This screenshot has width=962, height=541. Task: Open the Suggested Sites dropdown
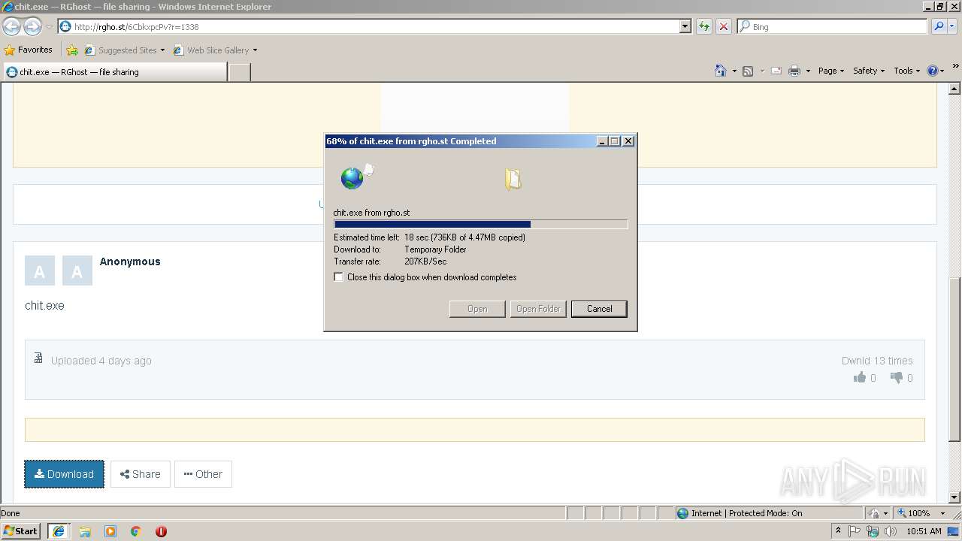[125, 50]
